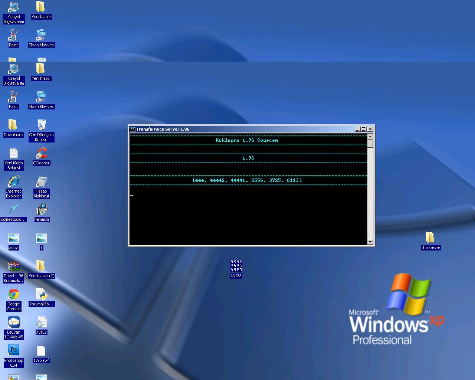
Task: Select the adsız image file
Action: pos(13,241)
